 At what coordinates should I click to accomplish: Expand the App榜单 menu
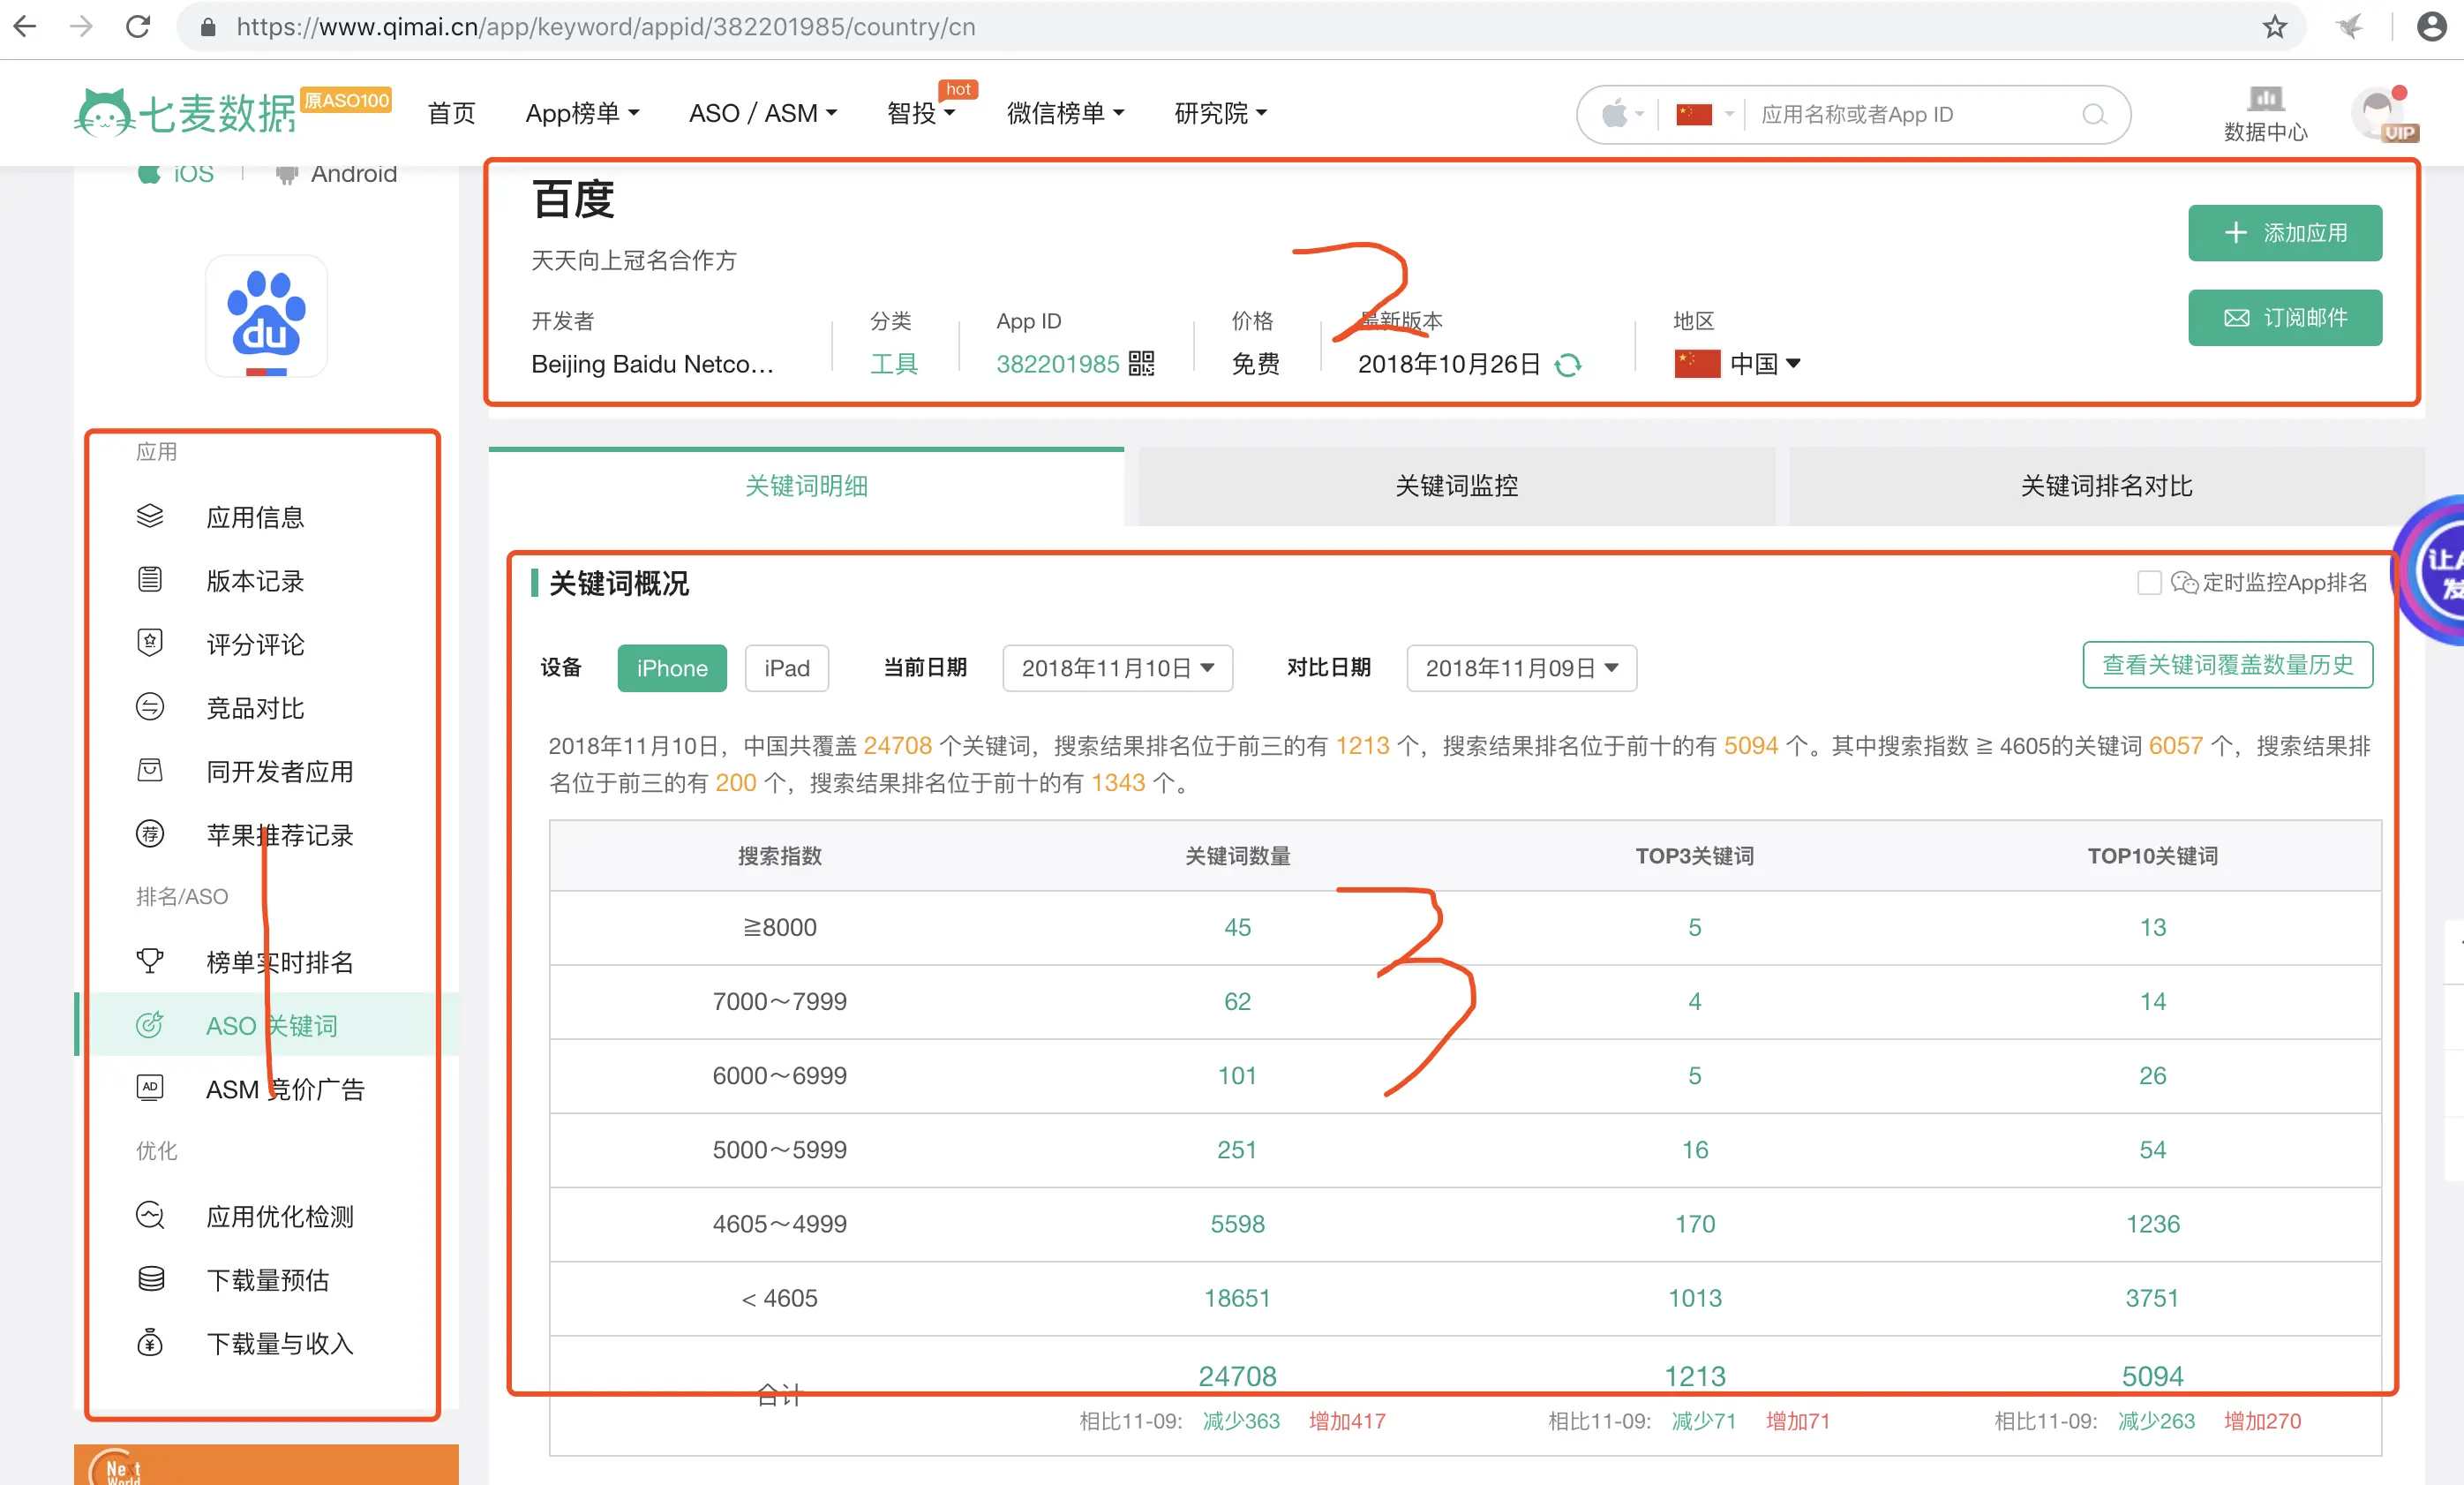click(x=582, y=113)
